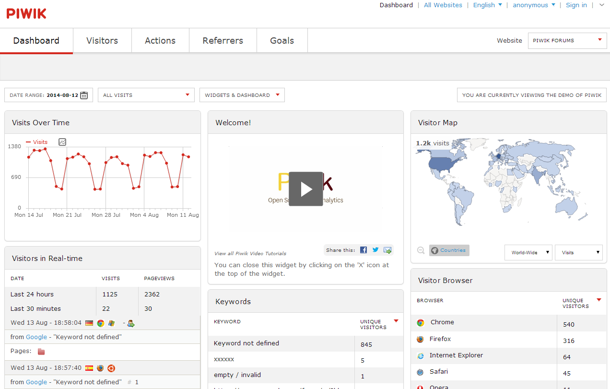Share on Facebook icon
Screen dimensions: 610x389
[364, 250]
